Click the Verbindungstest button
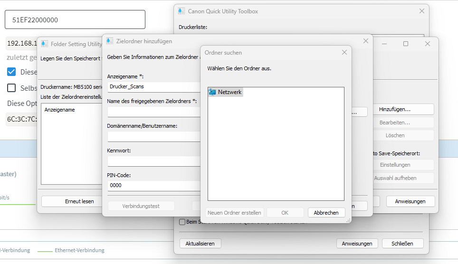 [141, 206]
